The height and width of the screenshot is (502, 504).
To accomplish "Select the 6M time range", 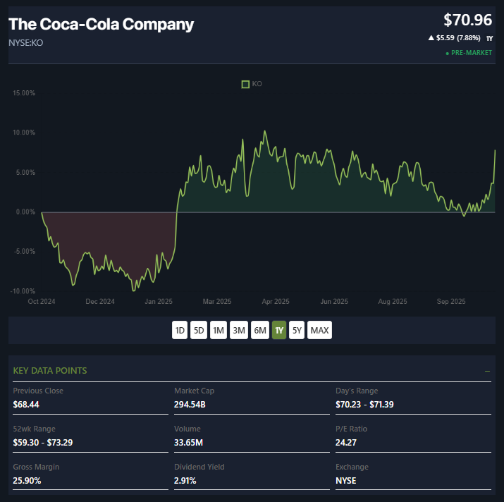I will coord(259,330).
